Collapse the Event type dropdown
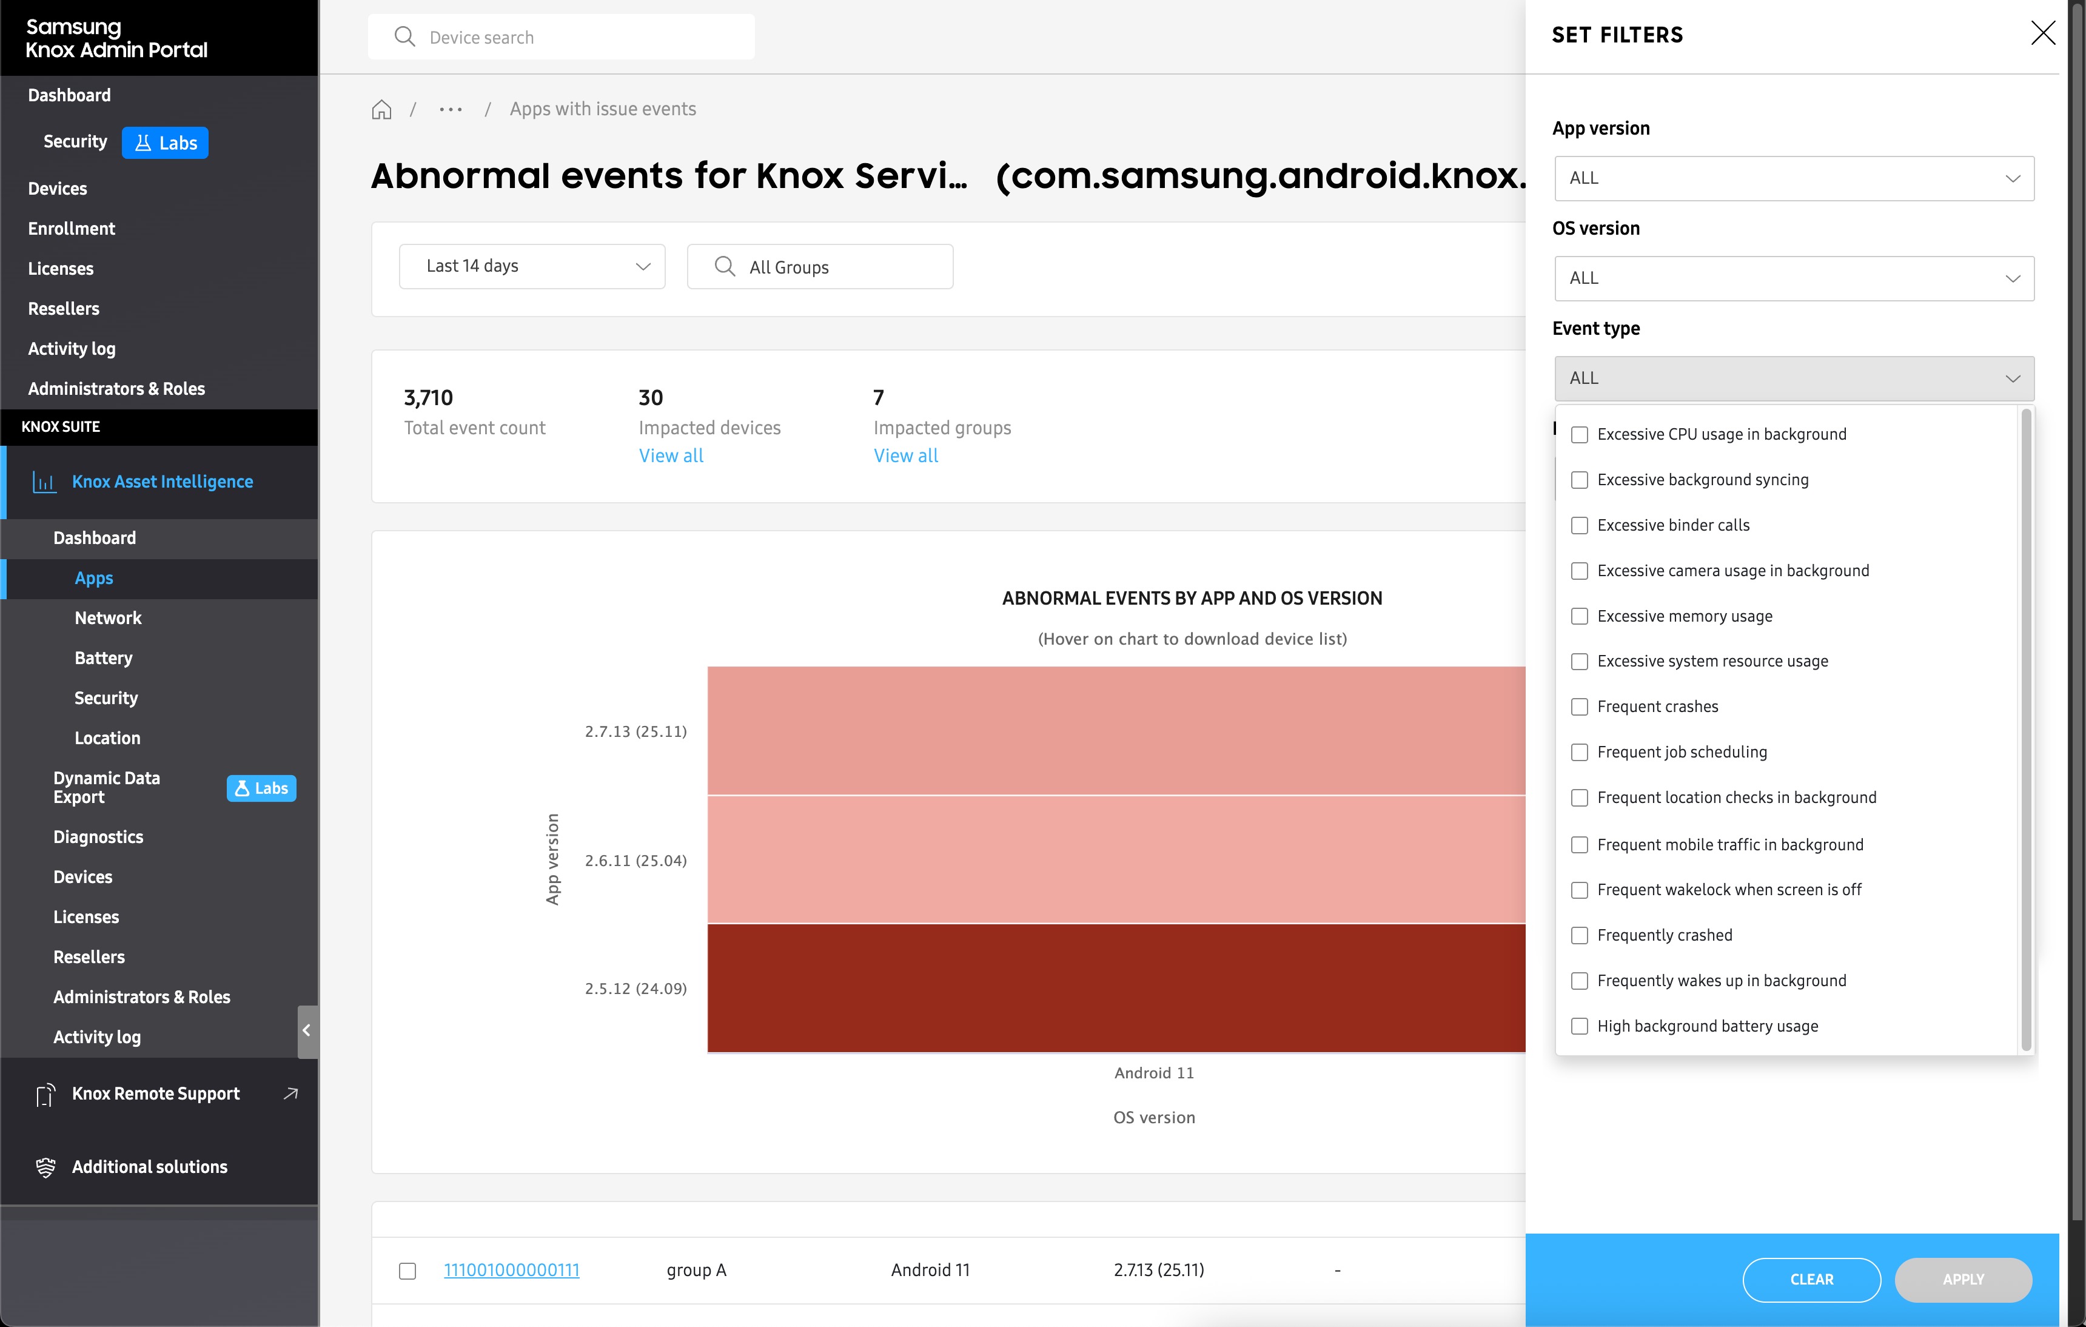Screen dimensions: 2086x1327 point(1794,378)
